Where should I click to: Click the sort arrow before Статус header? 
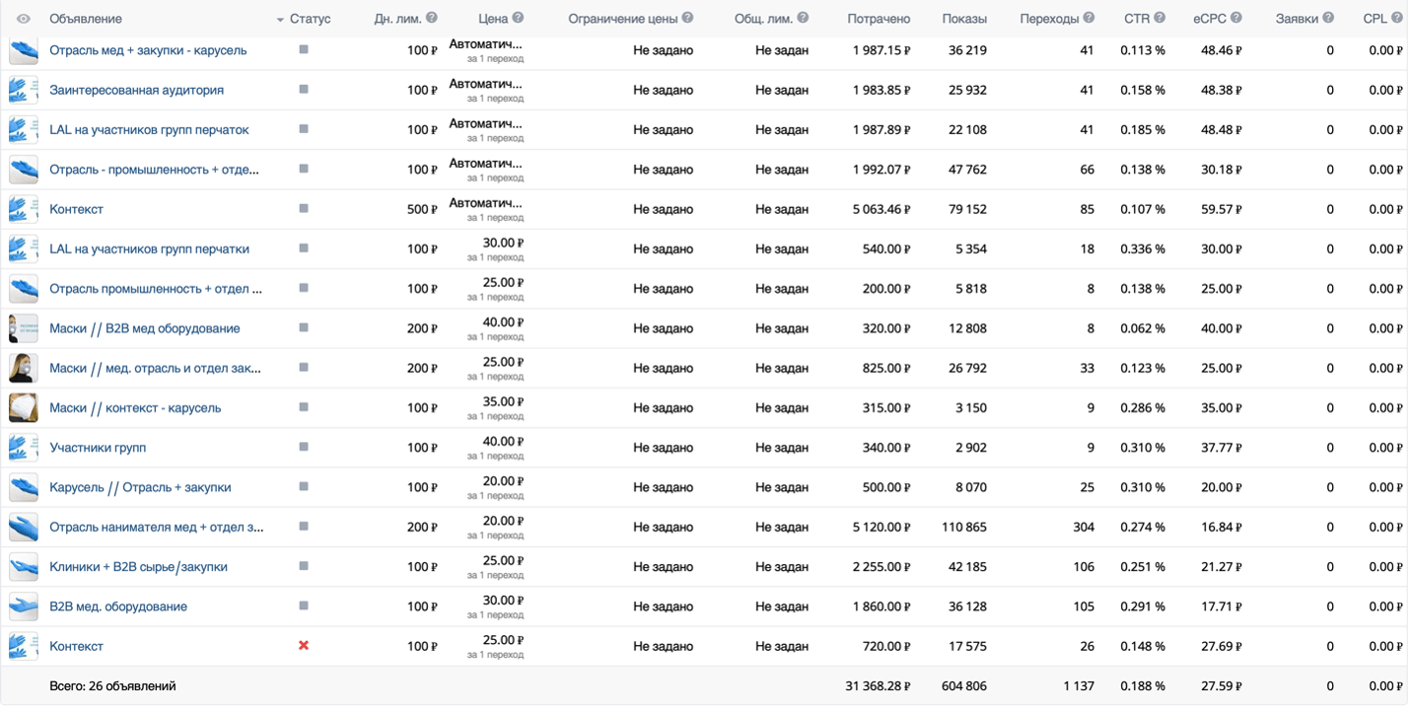coord(281,20)
